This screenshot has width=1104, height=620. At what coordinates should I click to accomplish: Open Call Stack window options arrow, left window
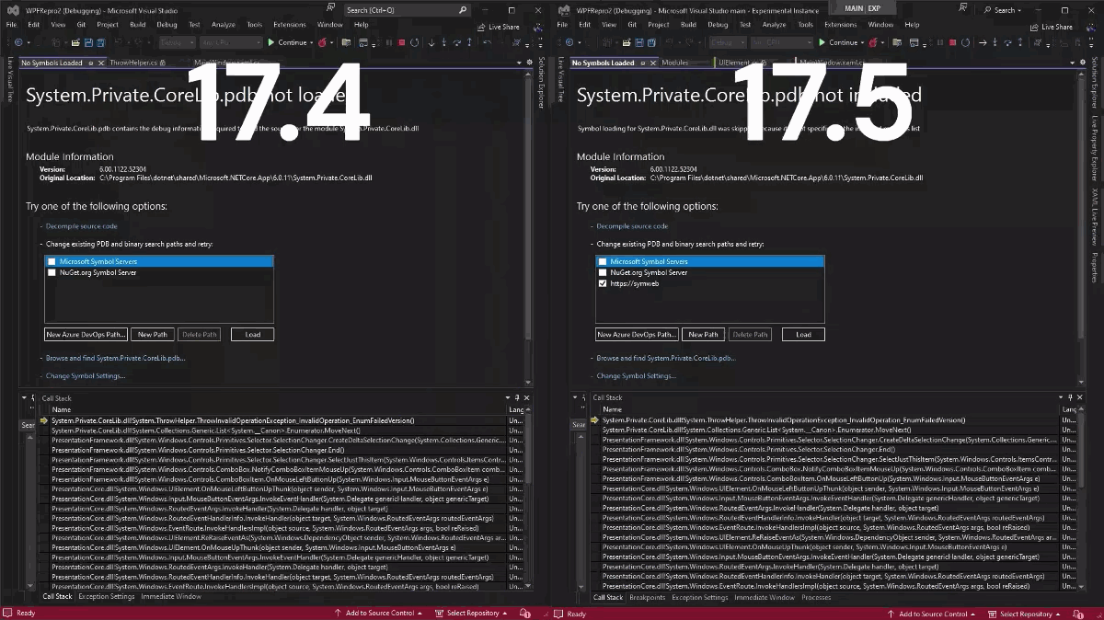[507, 398]
